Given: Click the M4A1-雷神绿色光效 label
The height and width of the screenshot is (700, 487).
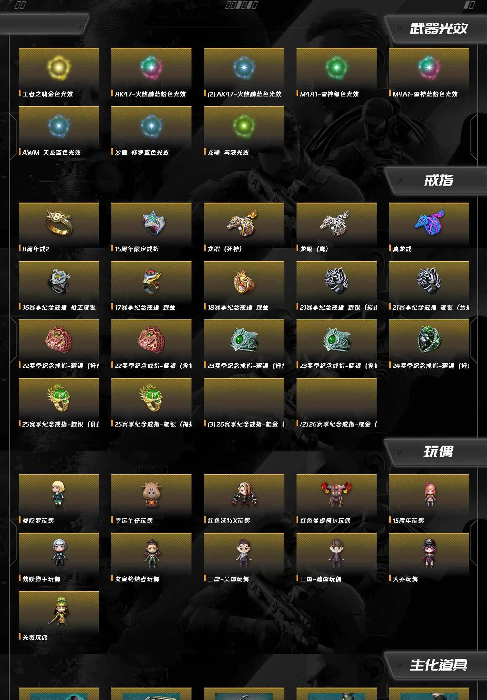Looking at the screenshot, I should 329,94.
